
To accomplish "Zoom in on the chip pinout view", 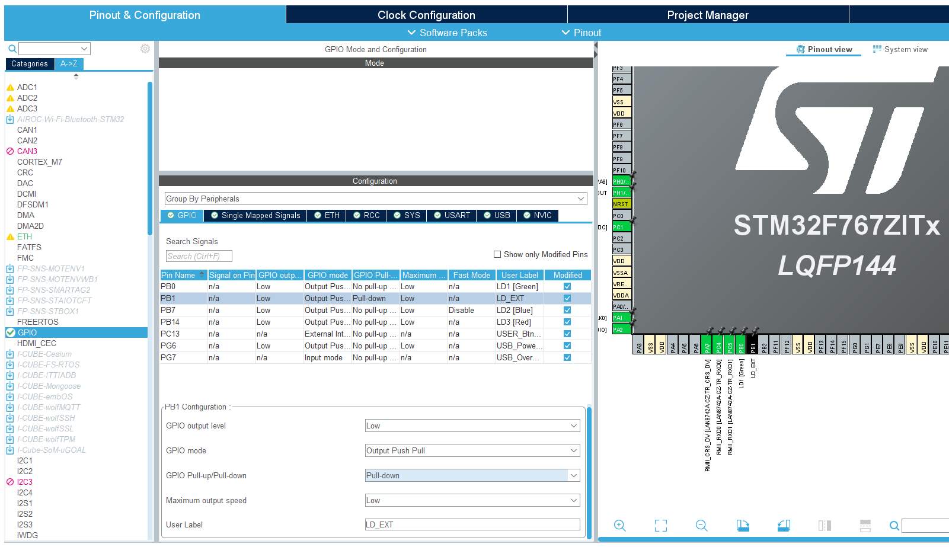I will (x=619, y=525).
